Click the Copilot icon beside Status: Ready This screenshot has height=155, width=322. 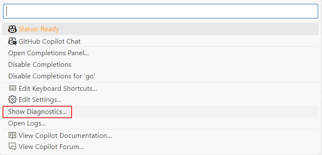[x=12, y=29]
